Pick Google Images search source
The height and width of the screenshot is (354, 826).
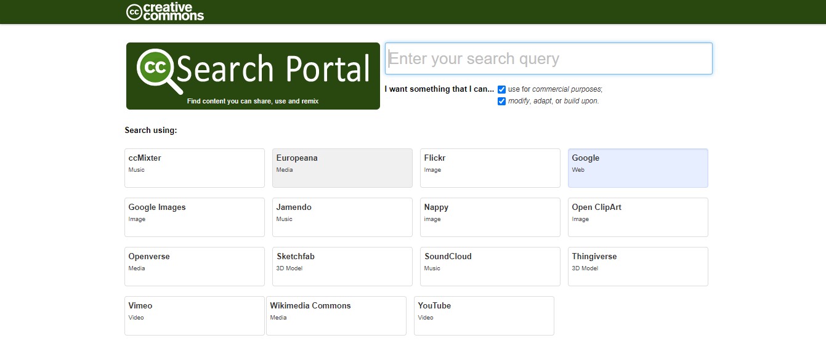(195, 217)
